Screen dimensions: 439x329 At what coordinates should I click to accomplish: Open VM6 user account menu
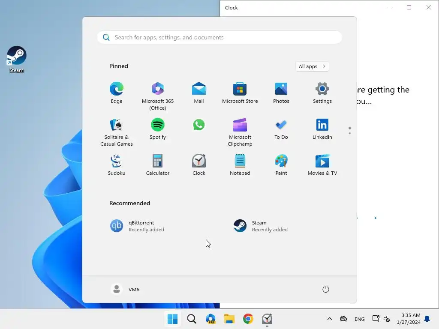click(x=125, y=289)
